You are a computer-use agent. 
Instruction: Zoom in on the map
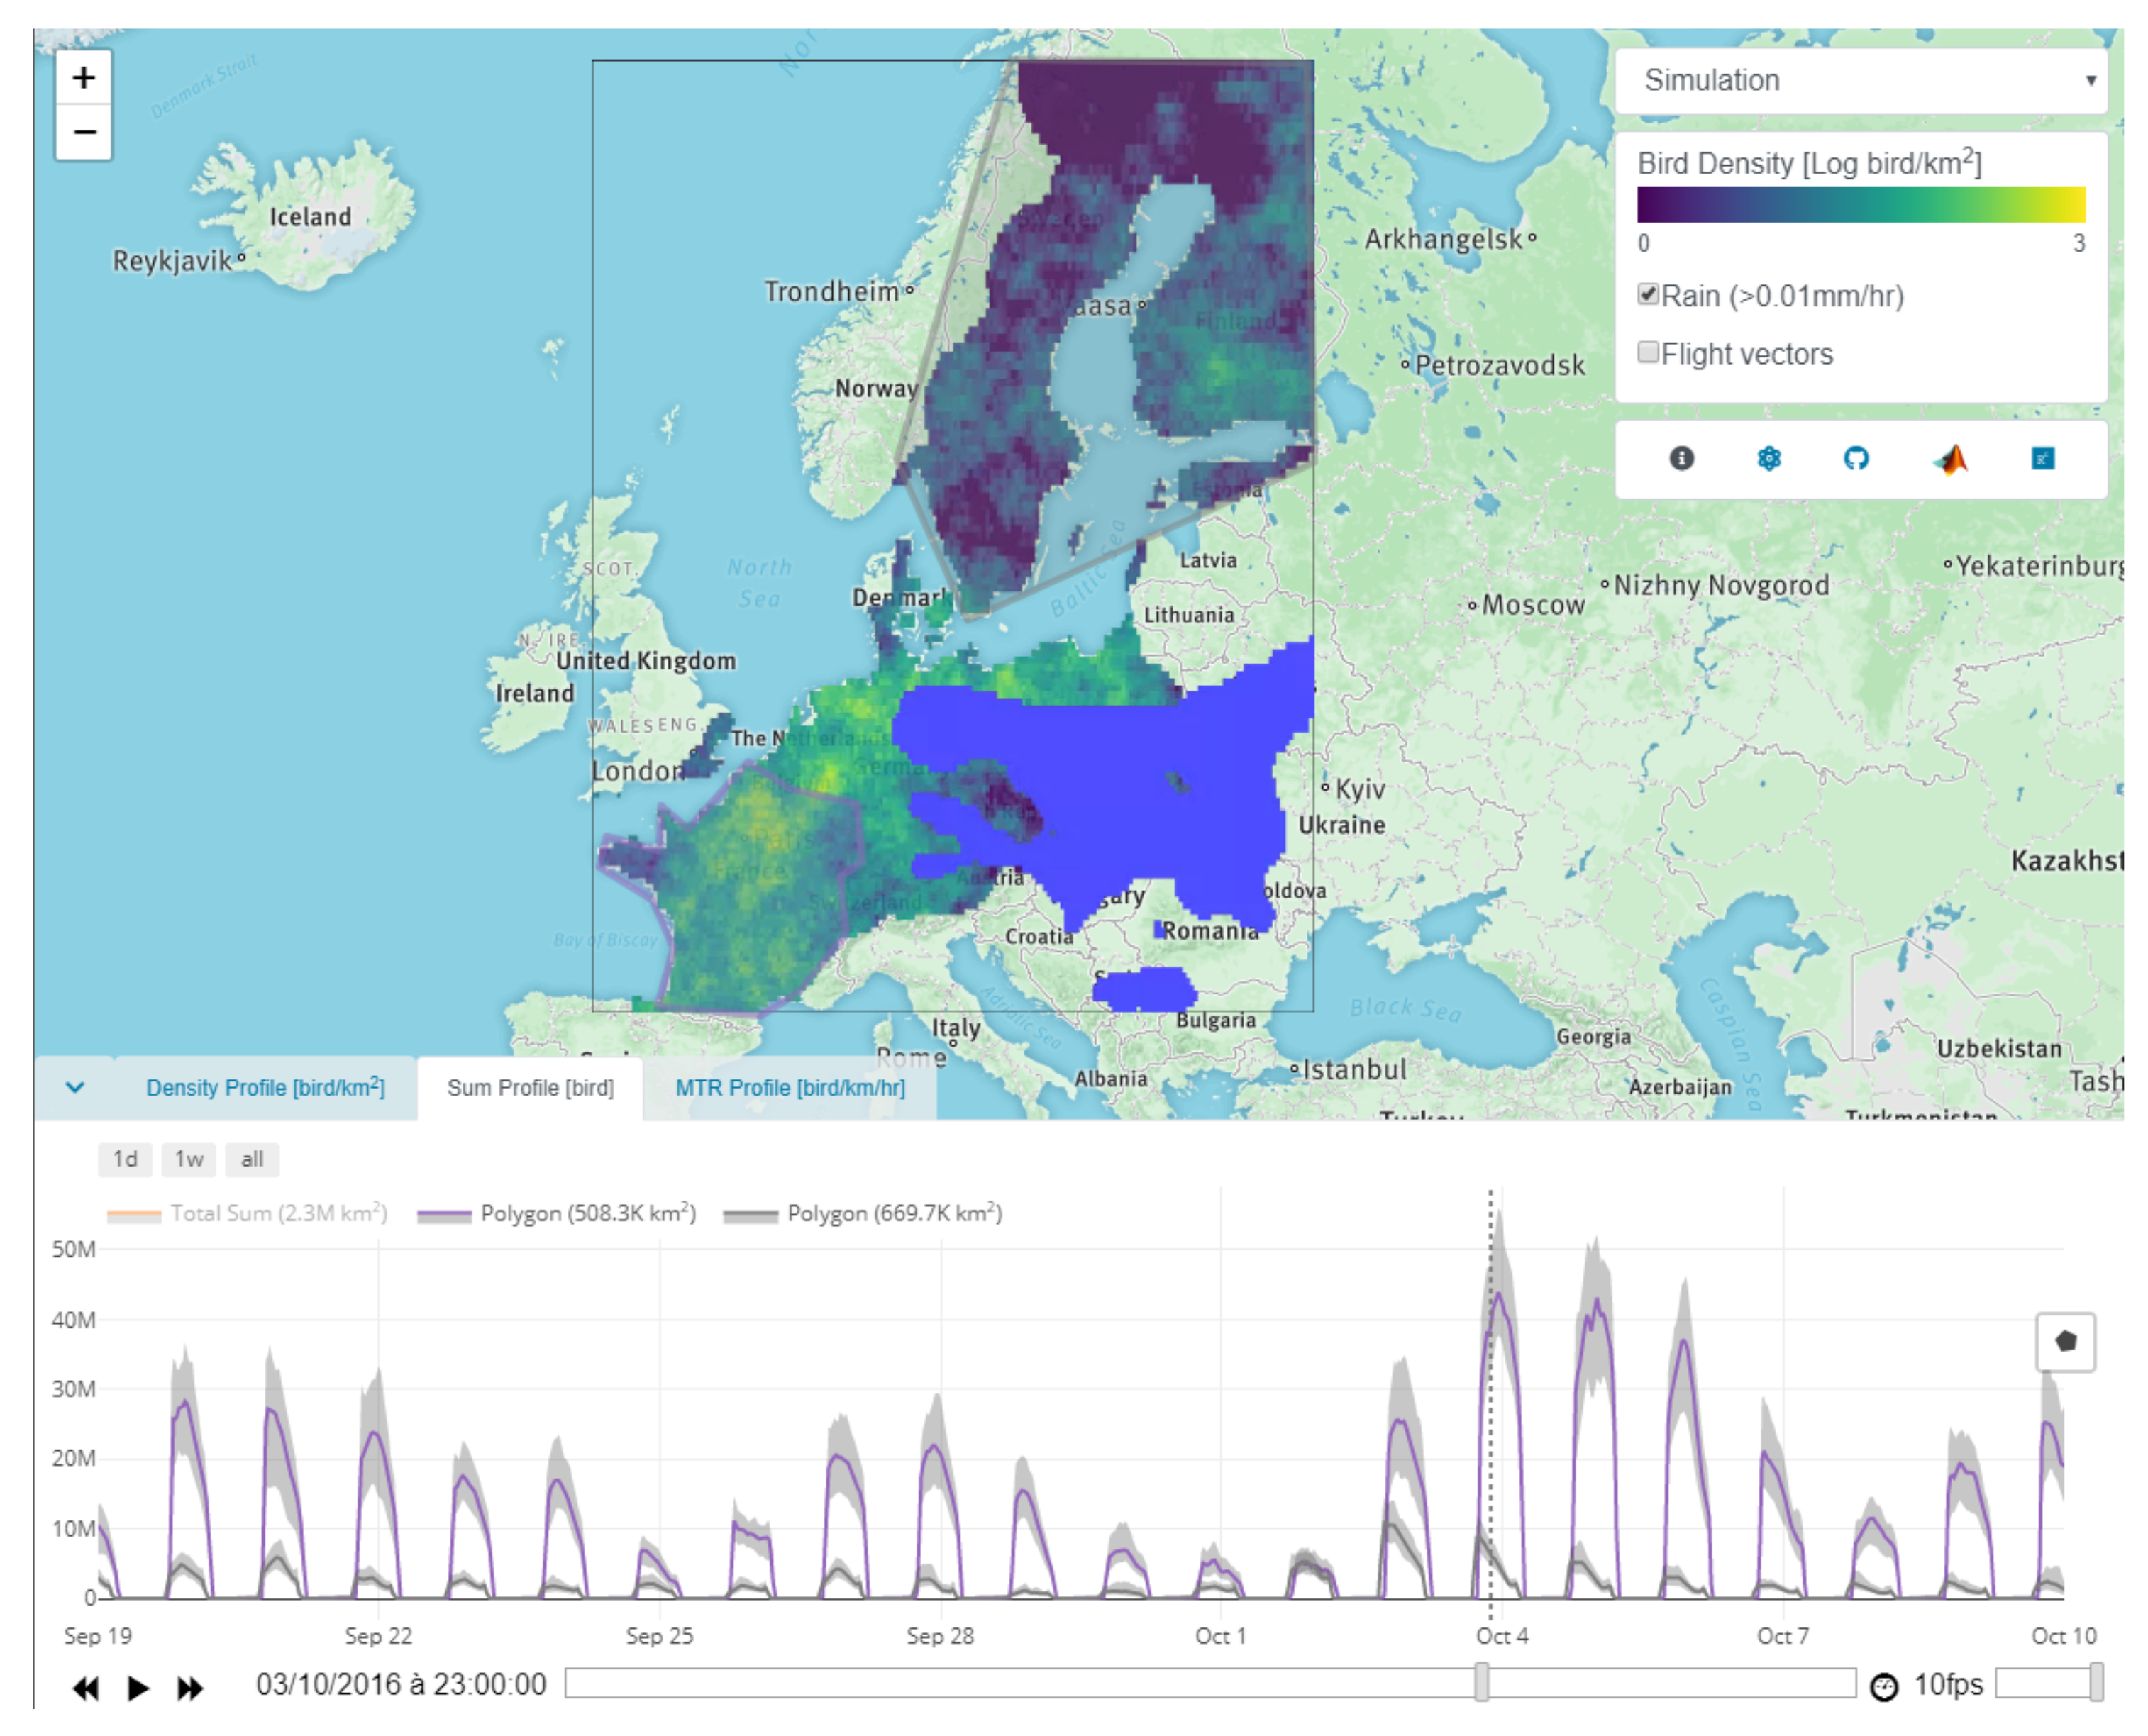pos(84,78)
